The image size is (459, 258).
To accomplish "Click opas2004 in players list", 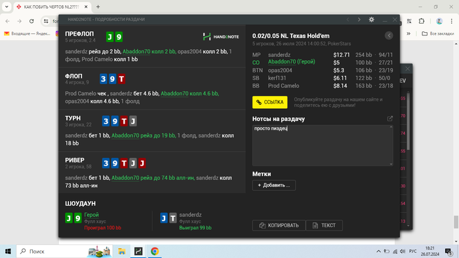I will tap(280, 71).
